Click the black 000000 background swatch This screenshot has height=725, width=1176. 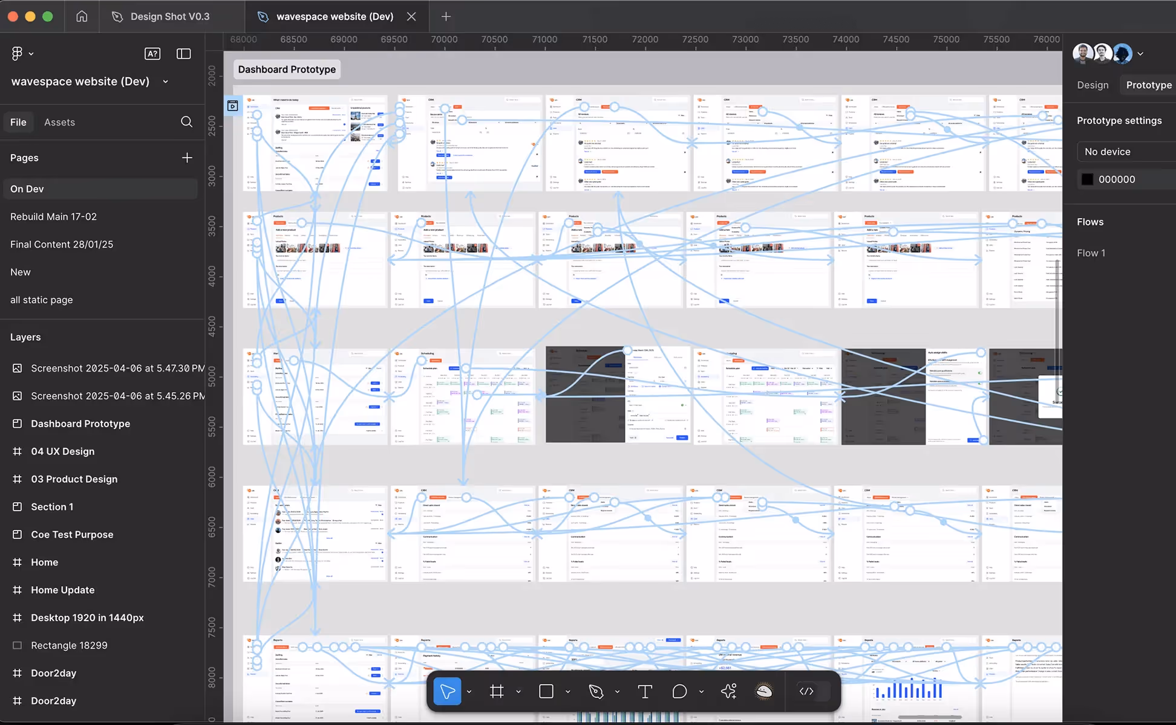1087,179
